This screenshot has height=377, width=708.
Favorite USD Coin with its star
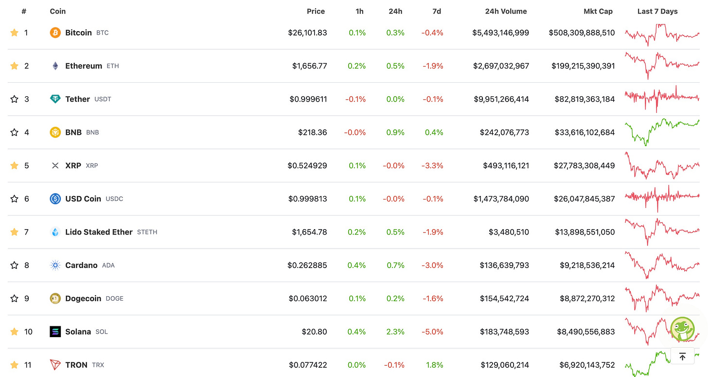14,198
